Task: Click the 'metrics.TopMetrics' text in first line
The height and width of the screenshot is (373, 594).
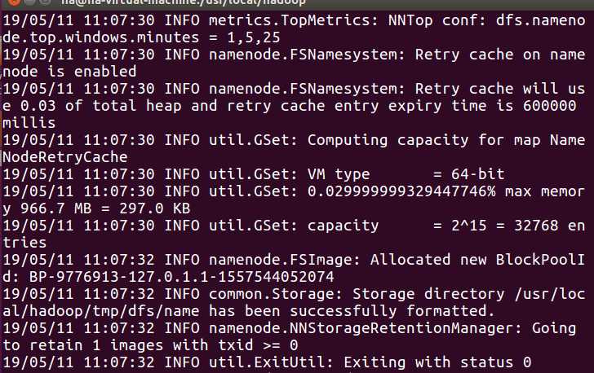Action: (x=289, y=20)
